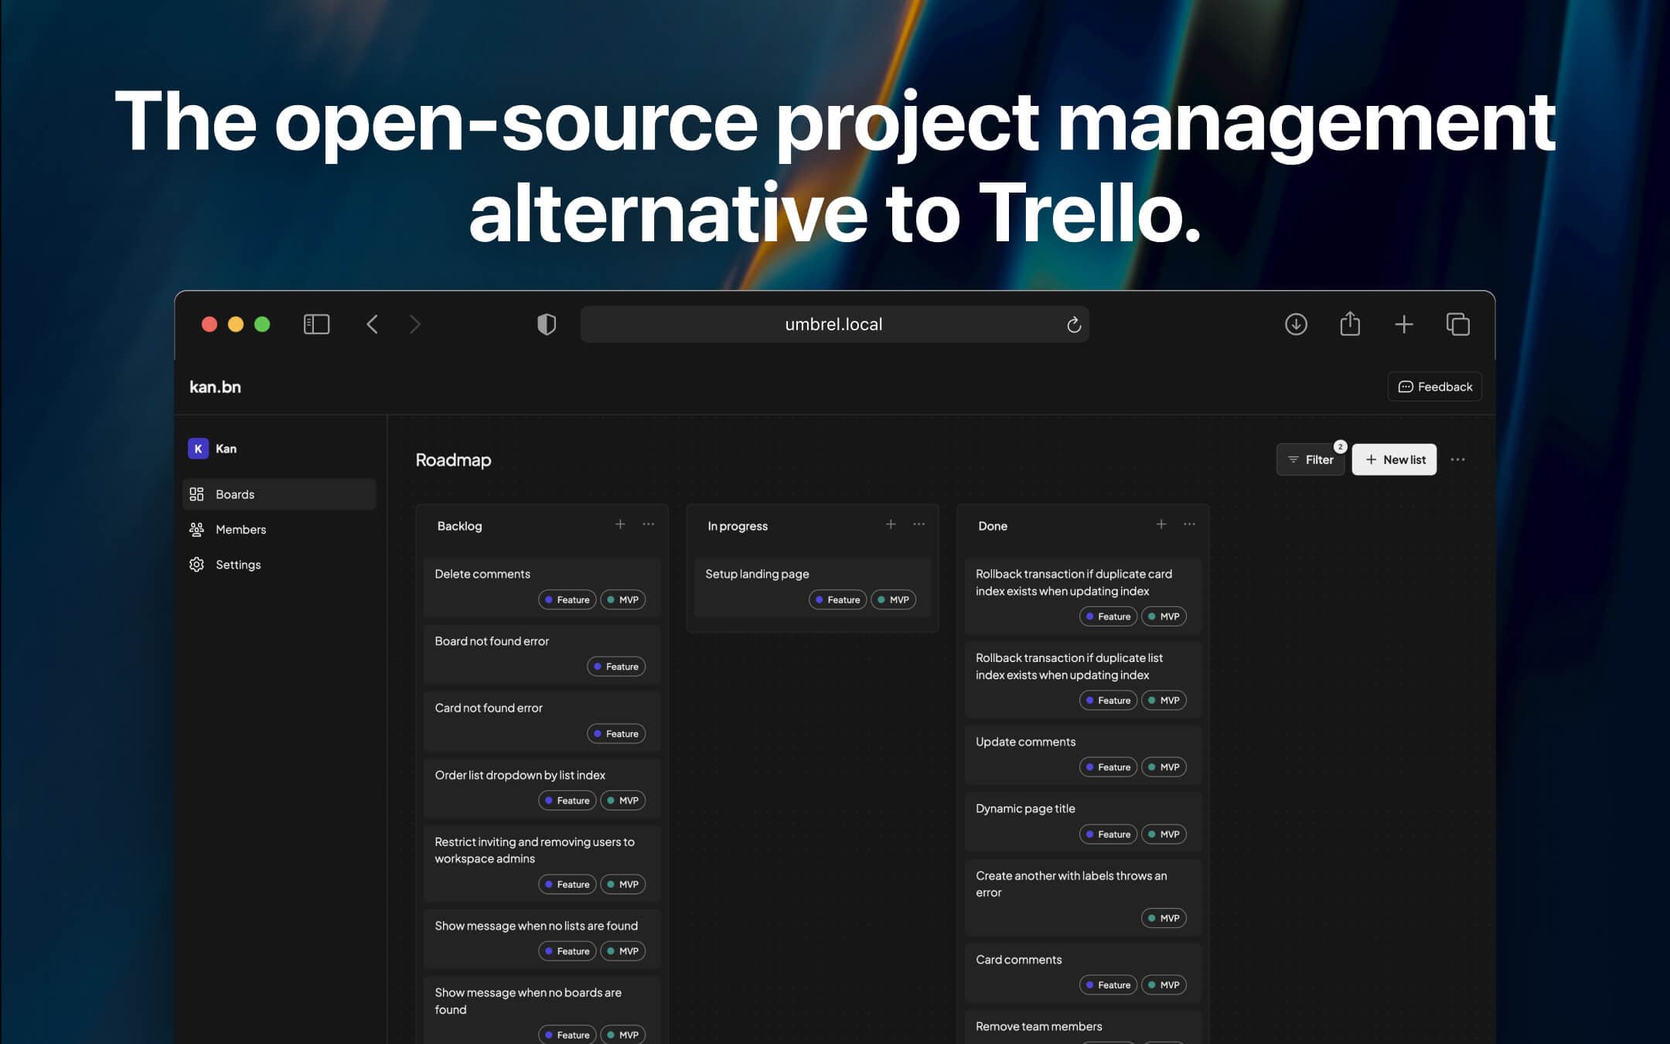The height and width of the screenshot is (1044, 1670).
Task: Open the Backlog list options menu
Action: point(648,524)
